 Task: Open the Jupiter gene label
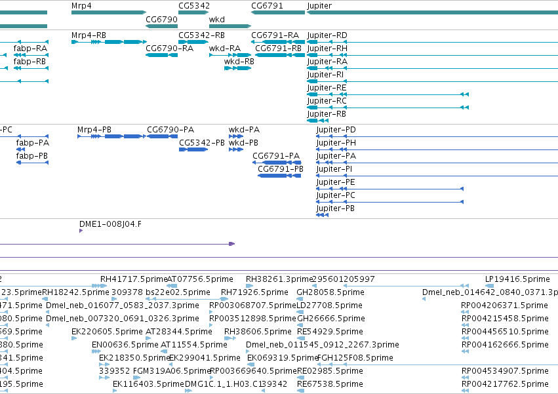point(319,6)
